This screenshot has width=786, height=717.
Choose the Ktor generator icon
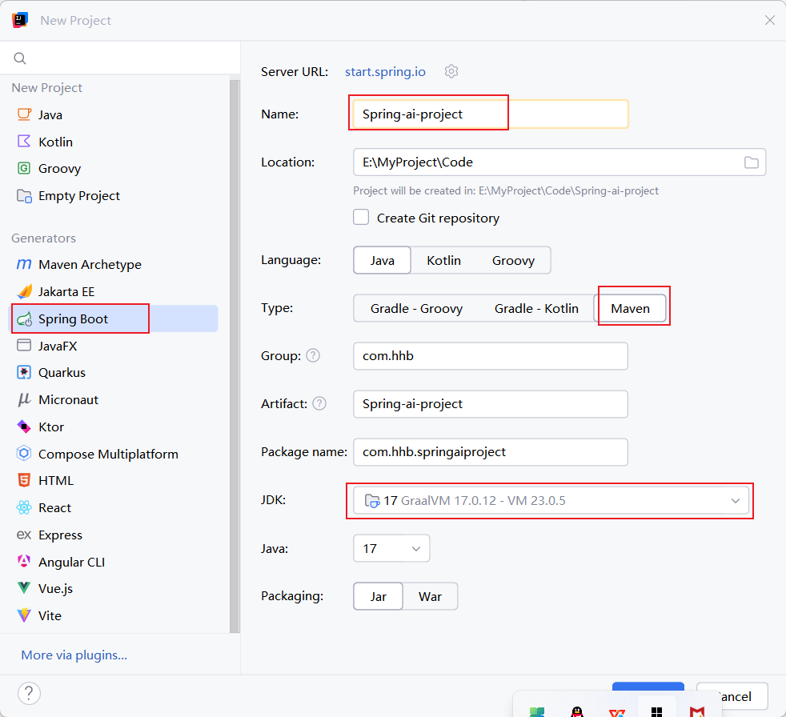[x=24, y=427]
